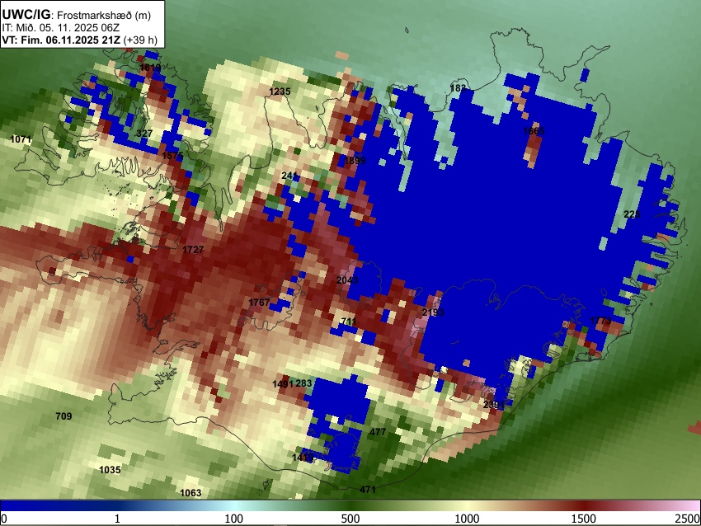Click the map value label 1035
The width and height of the screenshot is (701, 526).
point(110,470)
